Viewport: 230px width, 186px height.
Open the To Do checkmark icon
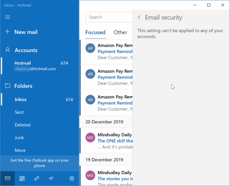click(x=51, y=178)
